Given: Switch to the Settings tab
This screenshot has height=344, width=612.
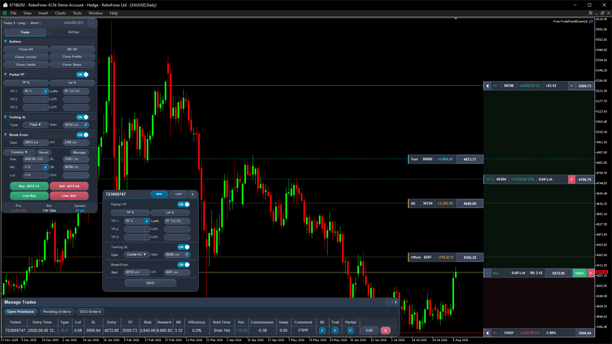Looking at the screenshot, I should click(74, 32).
